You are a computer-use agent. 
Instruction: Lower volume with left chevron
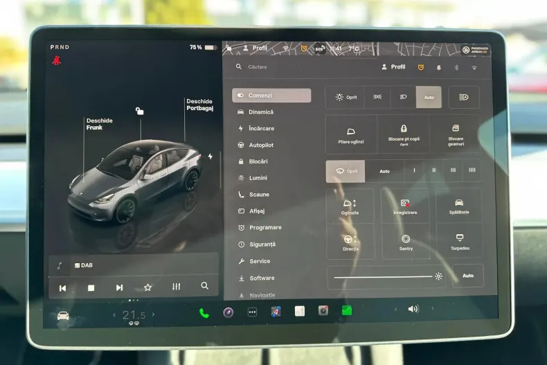(395, 309)
